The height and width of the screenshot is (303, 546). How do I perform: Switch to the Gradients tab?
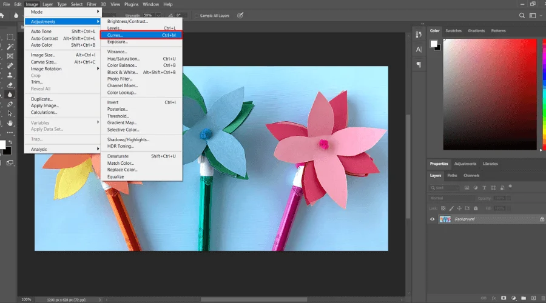476,31
